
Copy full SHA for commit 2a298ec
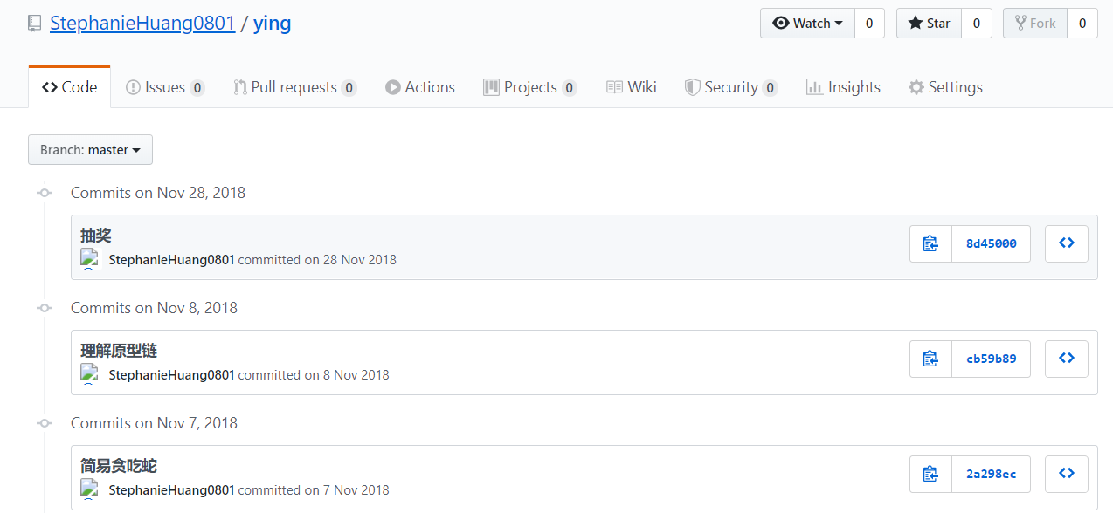click(930, 474)
